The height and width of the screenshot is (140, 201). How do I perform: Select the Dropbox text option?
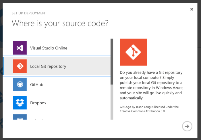click(x=38, y=103)
